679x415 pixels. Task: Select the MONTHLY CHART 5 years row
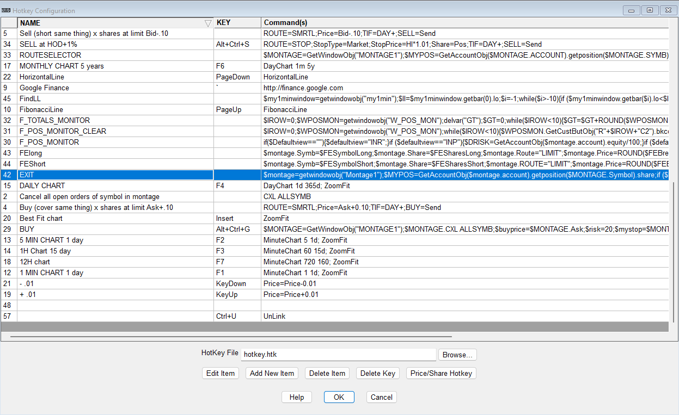[x=335, y=66]
